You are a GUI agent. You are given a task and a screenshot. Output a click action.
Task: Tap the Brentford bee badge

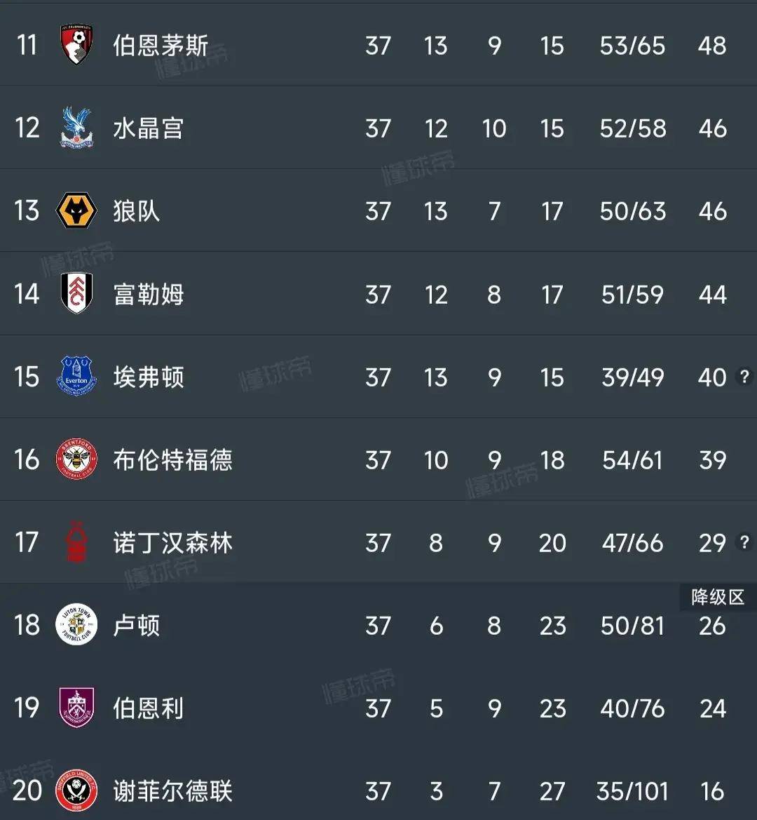tap(76, 459)
